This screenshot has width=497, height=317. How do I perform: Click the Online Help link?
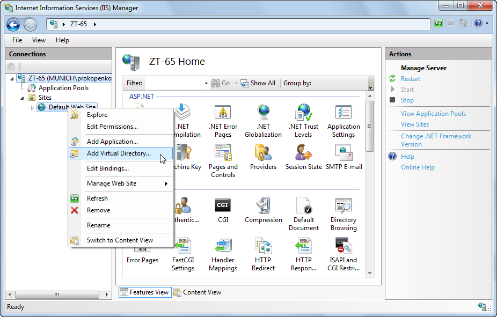click(x=418, y=167)
